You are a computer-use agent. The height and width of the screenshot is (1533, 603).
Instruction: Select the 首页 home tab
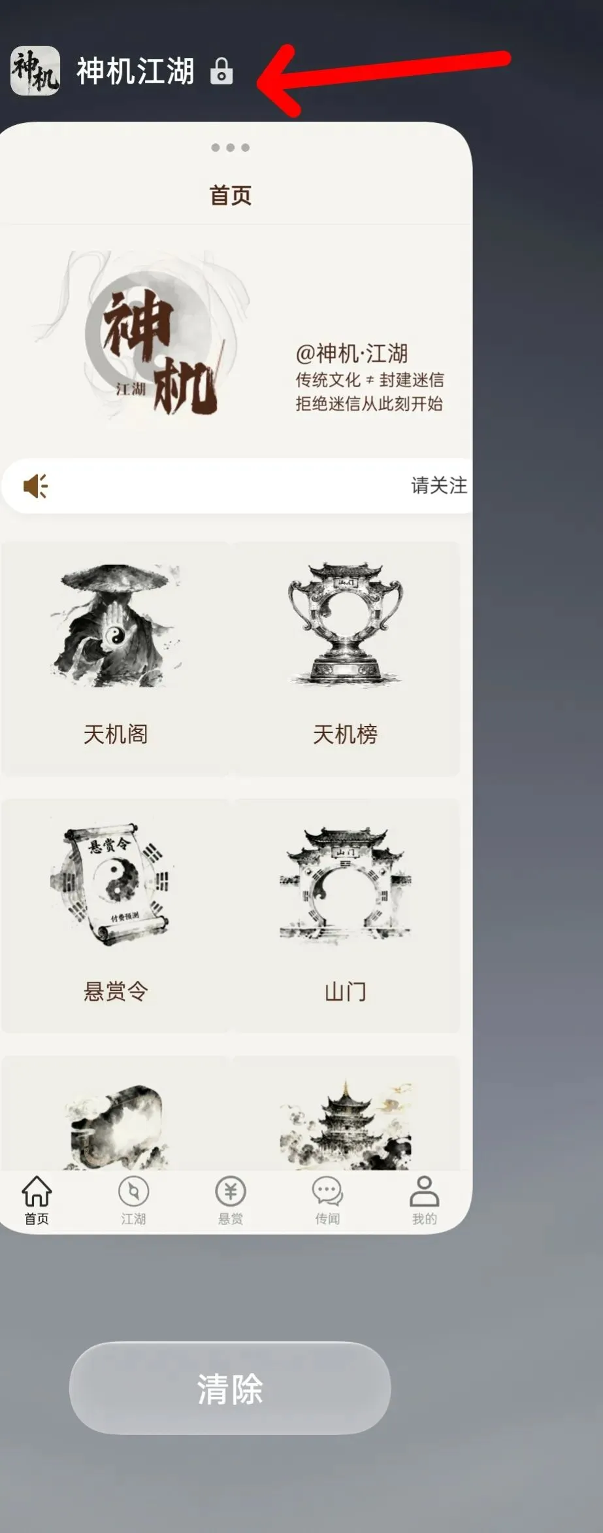pos(37,1200)
